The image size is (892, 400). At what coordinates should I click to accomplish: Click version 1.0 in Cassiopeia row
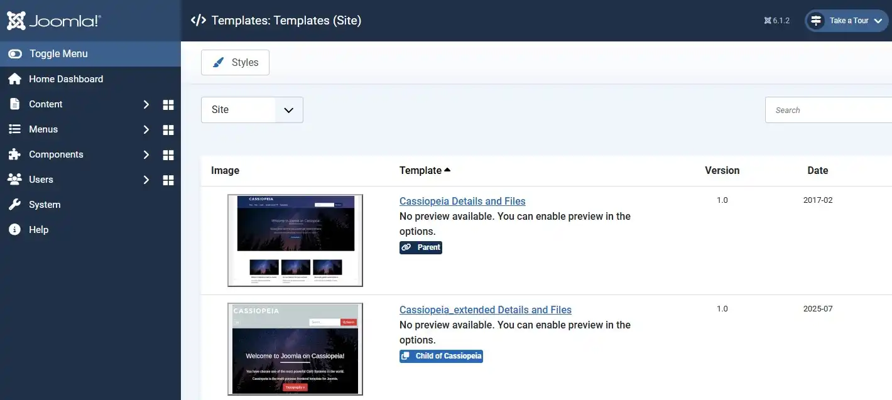coord(722,200)
